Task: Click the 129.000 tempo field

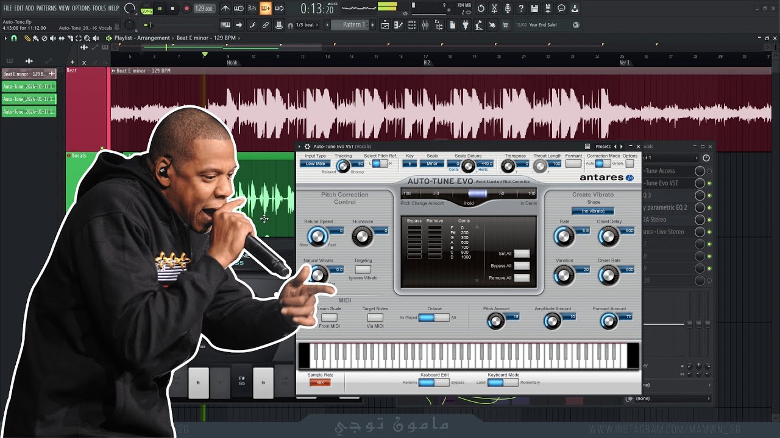Action: (x=204, y=9)
